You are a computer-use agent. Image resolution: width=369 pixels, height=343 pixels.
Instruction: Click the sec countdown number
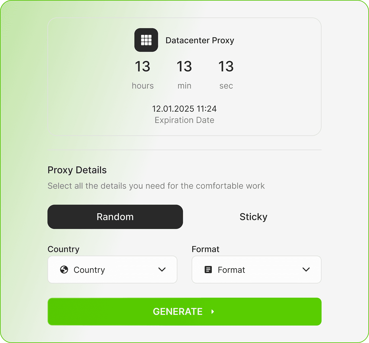point(226,66)
